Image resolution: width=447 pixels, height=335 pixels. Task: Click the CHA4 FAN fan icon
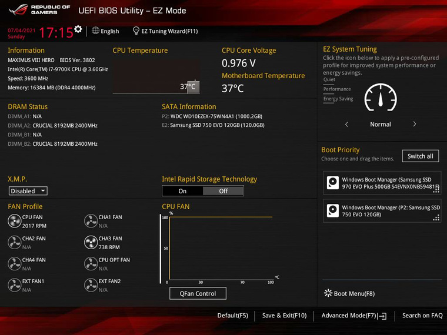[x=15, y=264]
